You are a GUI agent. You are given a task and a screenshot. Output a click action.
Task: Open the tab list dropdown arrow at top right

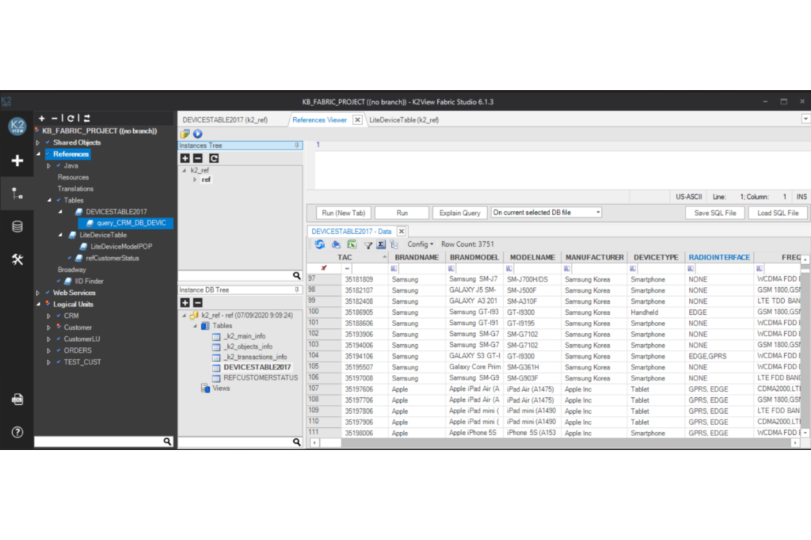click(x=806, y=119)
